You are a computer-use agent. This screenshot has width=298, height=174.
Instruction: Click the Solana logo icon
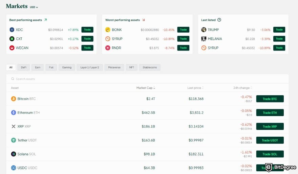14,154
